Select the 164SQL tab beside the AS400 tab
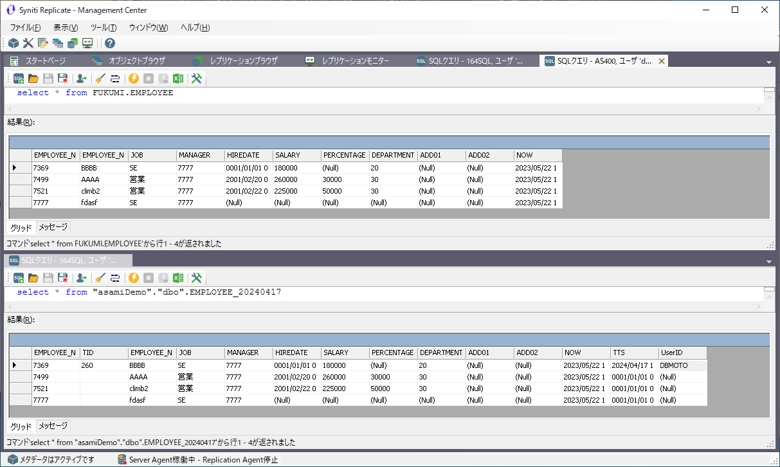Viewport: 780px width, 467px height. click(x=475, y=61)
